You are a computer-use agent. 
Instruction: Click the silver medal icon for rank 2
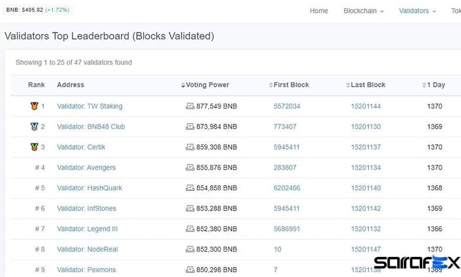point(34,127)
